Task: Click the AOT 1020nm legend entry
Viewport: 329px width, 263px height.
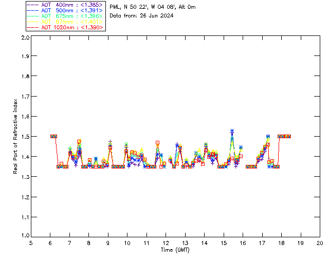Action: pyautogui.click(x=65, y=27)
